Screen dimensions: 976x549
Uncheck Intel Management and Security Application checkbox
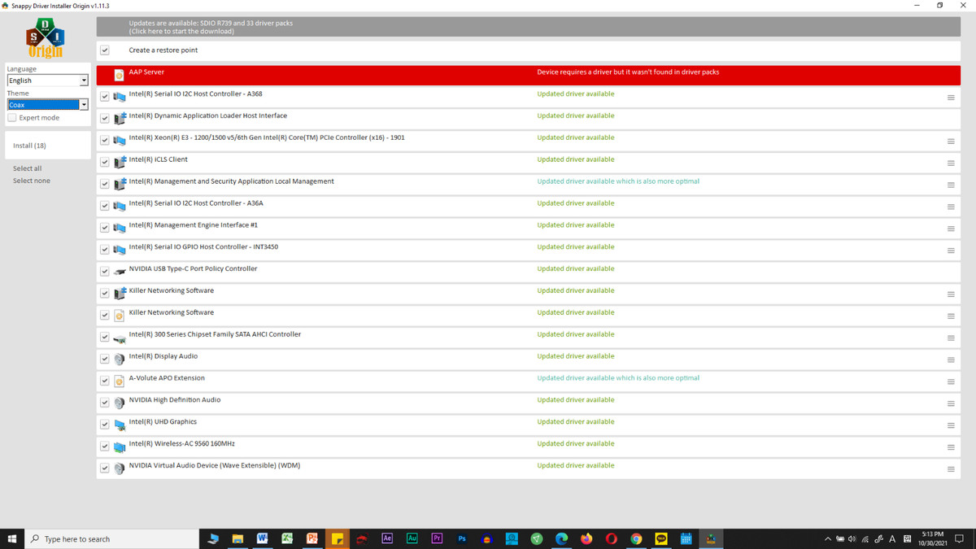pos(105,184)
